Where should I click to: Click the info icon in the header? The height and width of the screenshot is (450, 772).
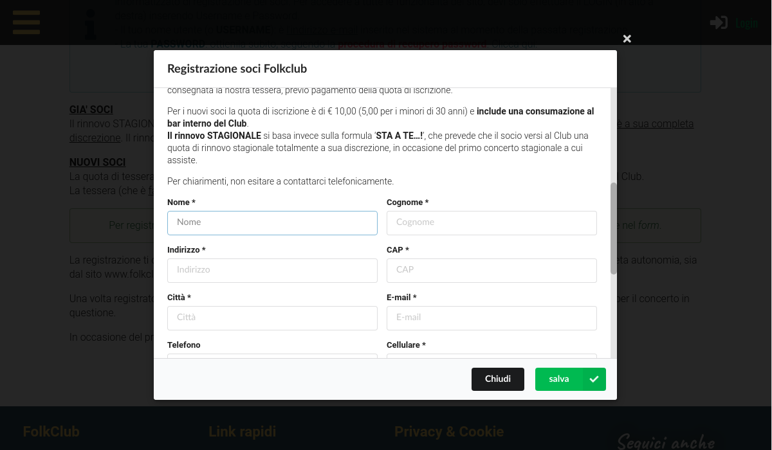pyautogui.click(x=91, y=23)
